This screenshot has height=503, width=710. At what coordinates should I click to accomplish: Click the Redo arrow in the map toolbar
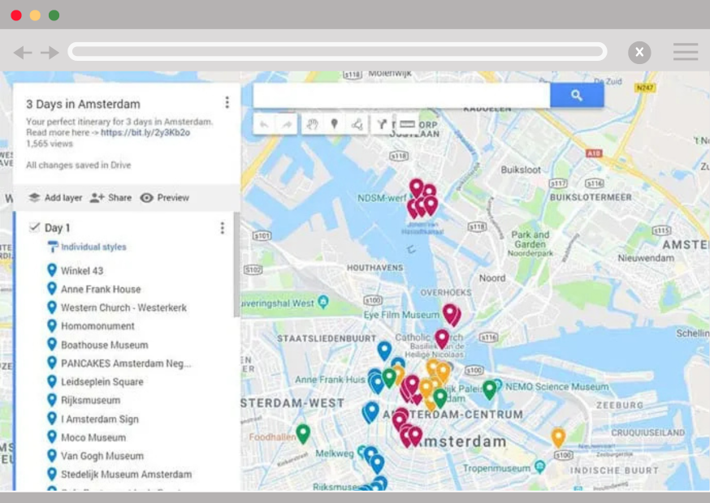287,125
